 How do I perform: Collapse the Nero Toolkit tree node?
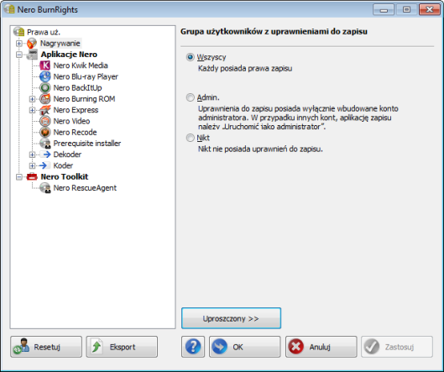click(x=19, y=177)
